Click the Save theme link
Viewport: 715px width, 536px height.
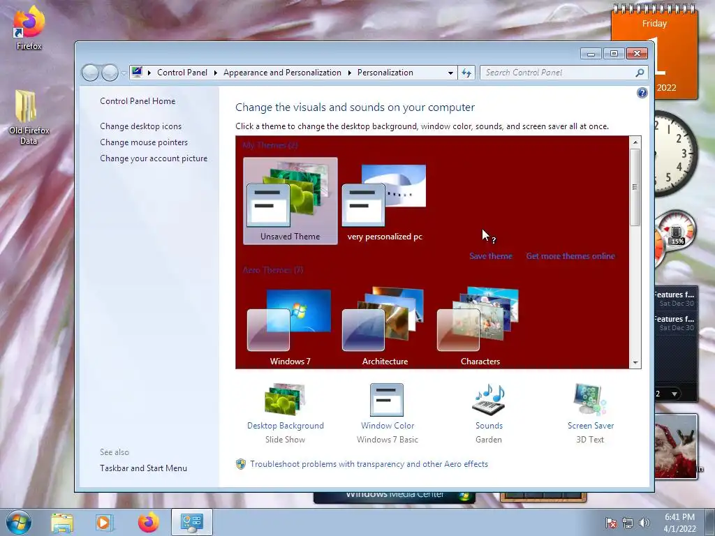pyautogui.click(x=491, y=256)
